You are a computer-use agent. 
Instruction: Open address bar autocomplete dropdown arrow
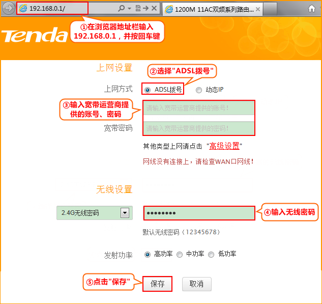(x=129, y=9)
